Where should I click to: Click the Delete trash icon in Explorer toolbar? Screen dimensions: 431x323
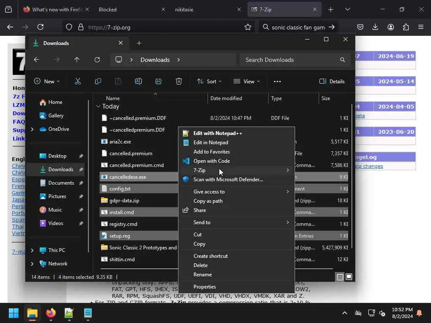click(x=178, y=81)
